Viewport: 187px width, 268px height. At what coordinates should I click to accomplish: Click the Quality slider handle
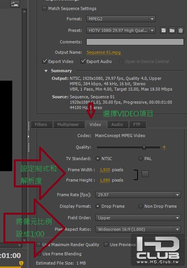(144, 147)
